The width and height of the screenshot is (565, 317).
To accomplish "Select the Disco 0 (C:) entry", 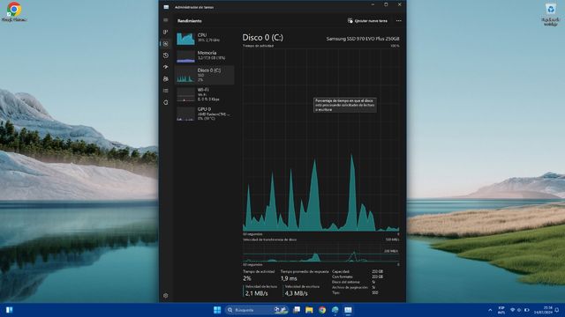I will coord(204,75).
